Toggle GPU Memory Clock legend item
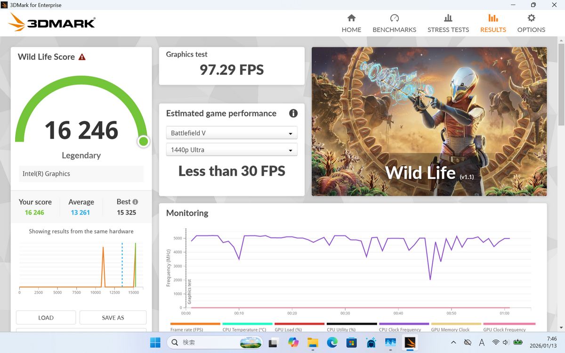Screen dimensions: 565x353 coord(456,328)
